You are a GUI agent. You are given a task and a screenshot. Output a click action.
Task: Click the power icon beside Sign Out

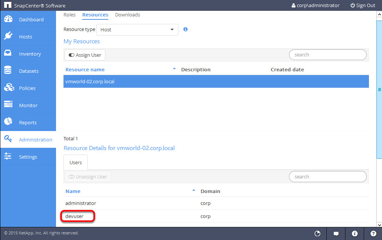(x=353, y=5)
